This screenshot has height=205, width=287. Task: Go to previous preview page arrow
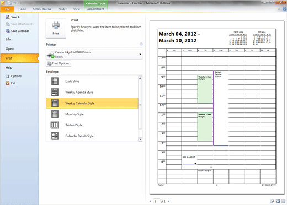[151, 201]
